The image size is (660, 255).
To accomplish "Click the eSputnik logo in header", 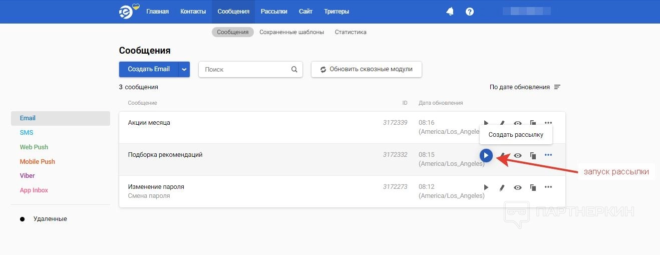I will 126,12.
